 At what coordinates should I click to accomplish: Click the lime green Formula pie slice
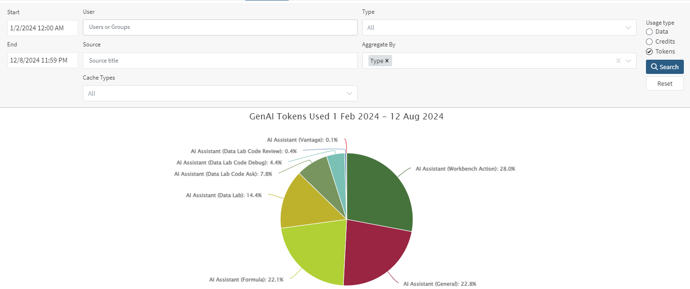[315, 251]
